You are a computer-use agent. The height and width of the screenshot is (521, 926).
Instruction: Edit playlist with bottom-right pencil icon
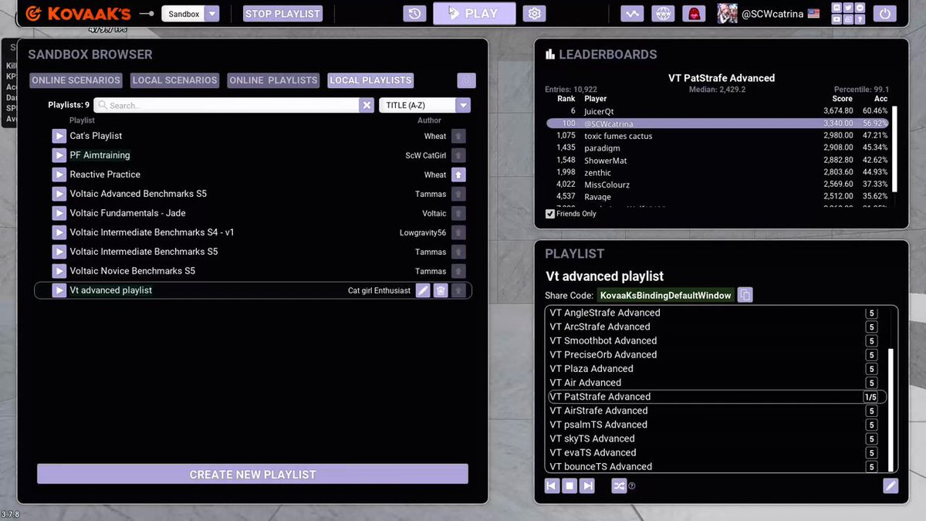coord(891,485)
